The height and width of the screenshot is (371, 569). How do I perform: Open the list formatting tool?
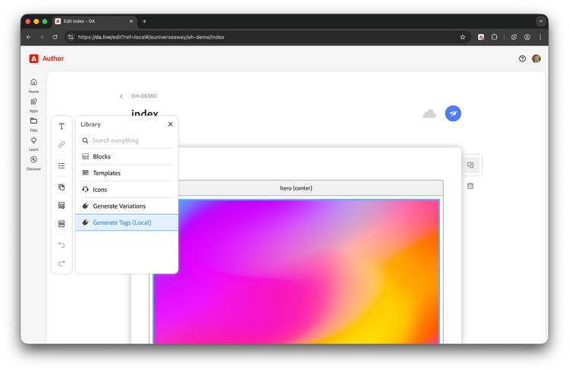(61, 165)
